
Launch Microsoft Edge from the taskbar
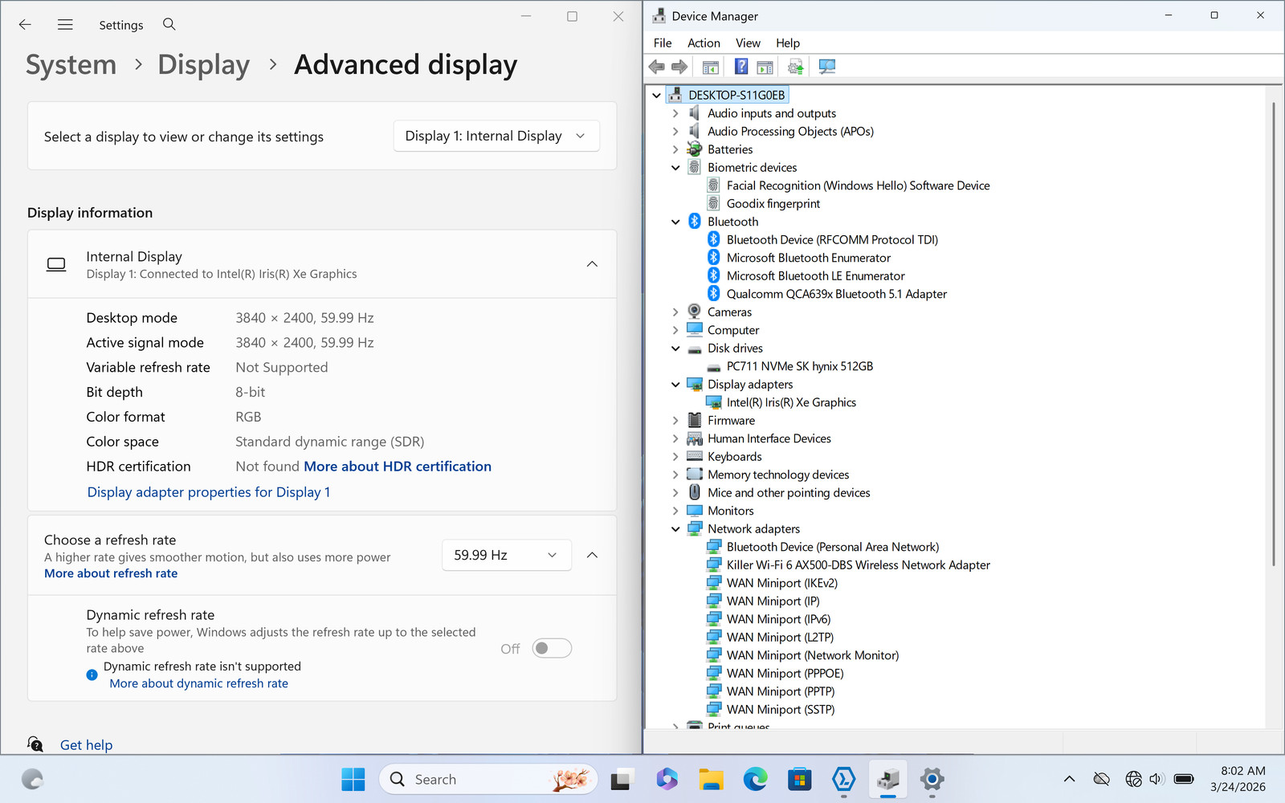[755, 779]
